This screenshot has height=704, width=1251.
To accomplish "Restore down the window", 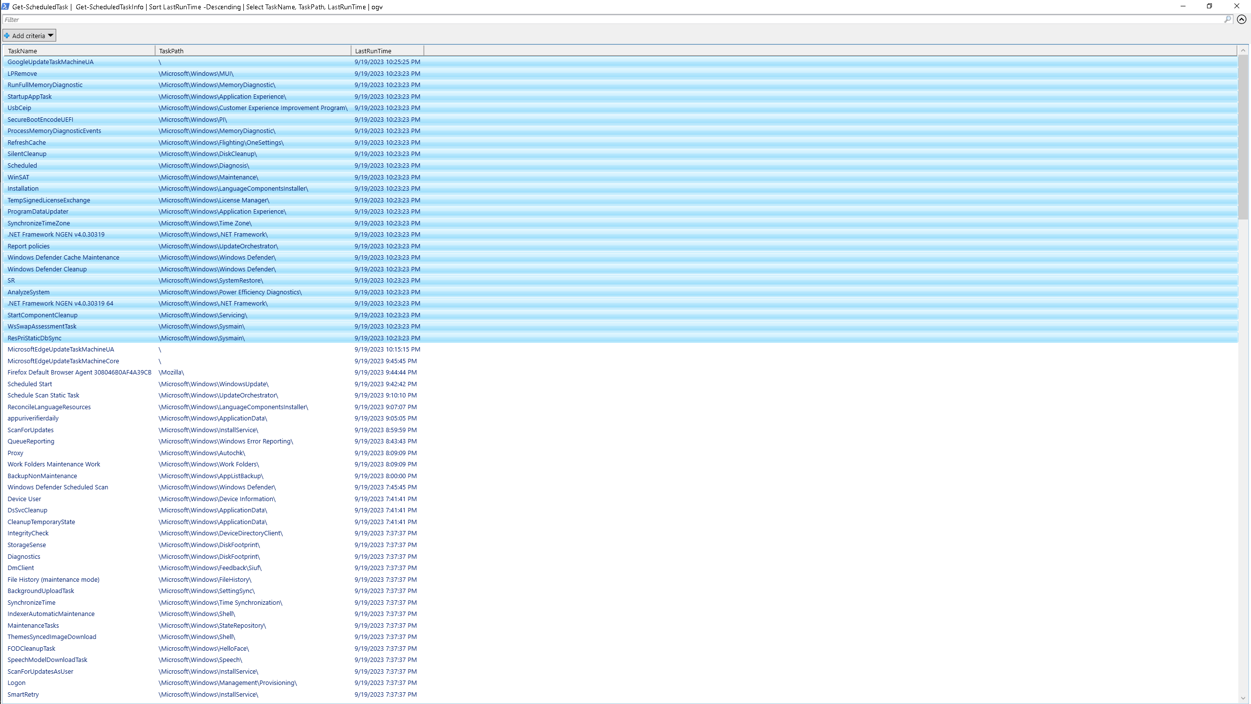I will (1209, 6).
